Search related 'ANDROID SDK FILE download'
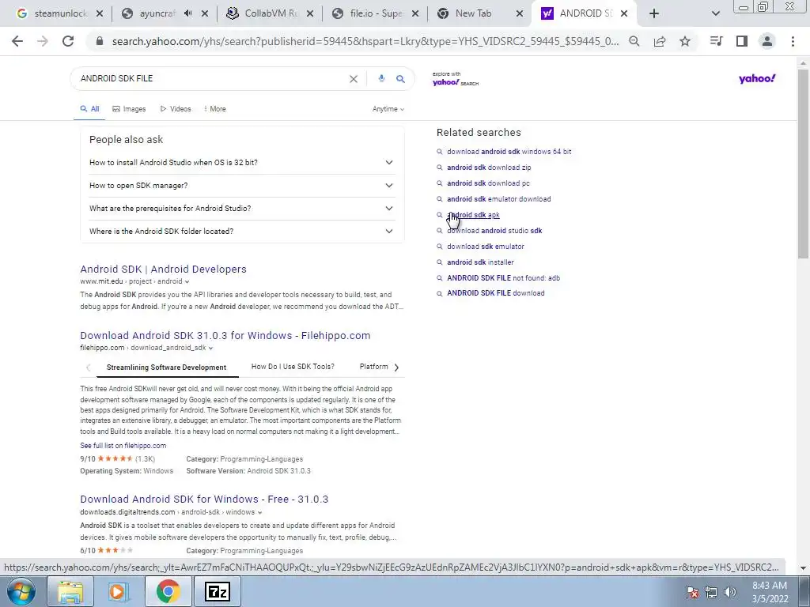The image size is (810, 607). tap(495, 293)
